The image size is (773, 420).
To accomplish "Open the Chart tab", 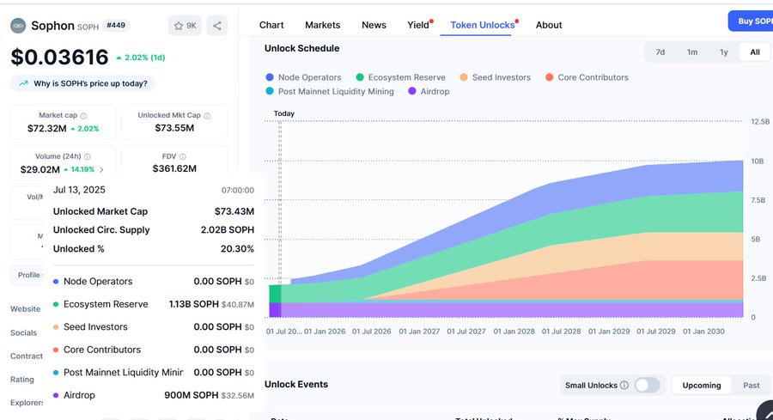I will [x=271, y=25].
